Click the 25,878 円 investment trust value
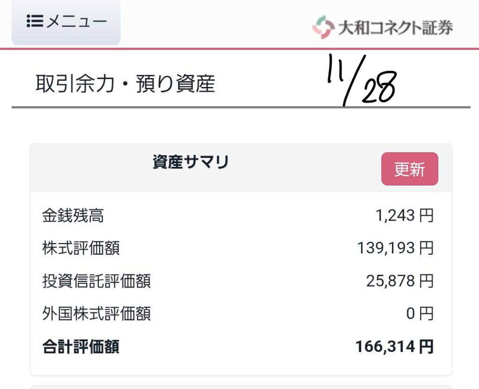The width and height of the screenshot is (479, 389). tap(399, 281)
